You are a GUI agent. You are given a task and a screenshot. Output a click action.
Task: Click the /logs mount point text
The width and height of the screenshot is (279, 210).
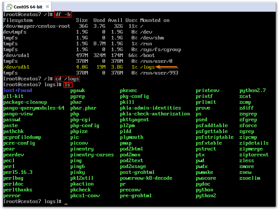(x=148, y=67)
